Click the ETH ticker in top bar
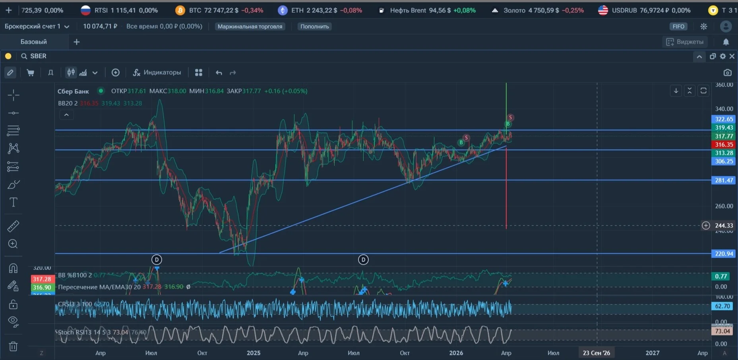 pyautogui.click(x=320, y=10)
